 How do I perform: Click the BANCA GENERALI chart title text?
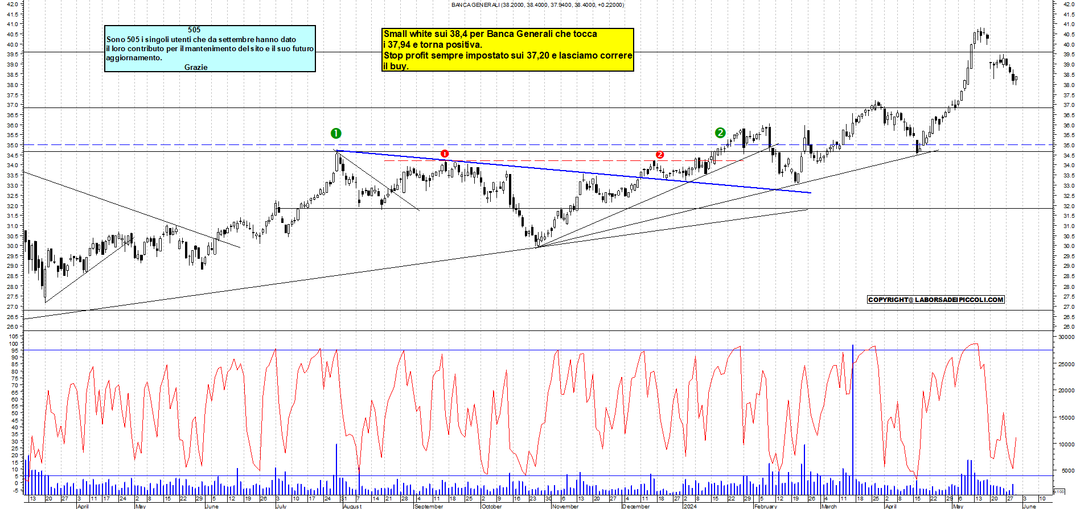(x=537, y=5)
